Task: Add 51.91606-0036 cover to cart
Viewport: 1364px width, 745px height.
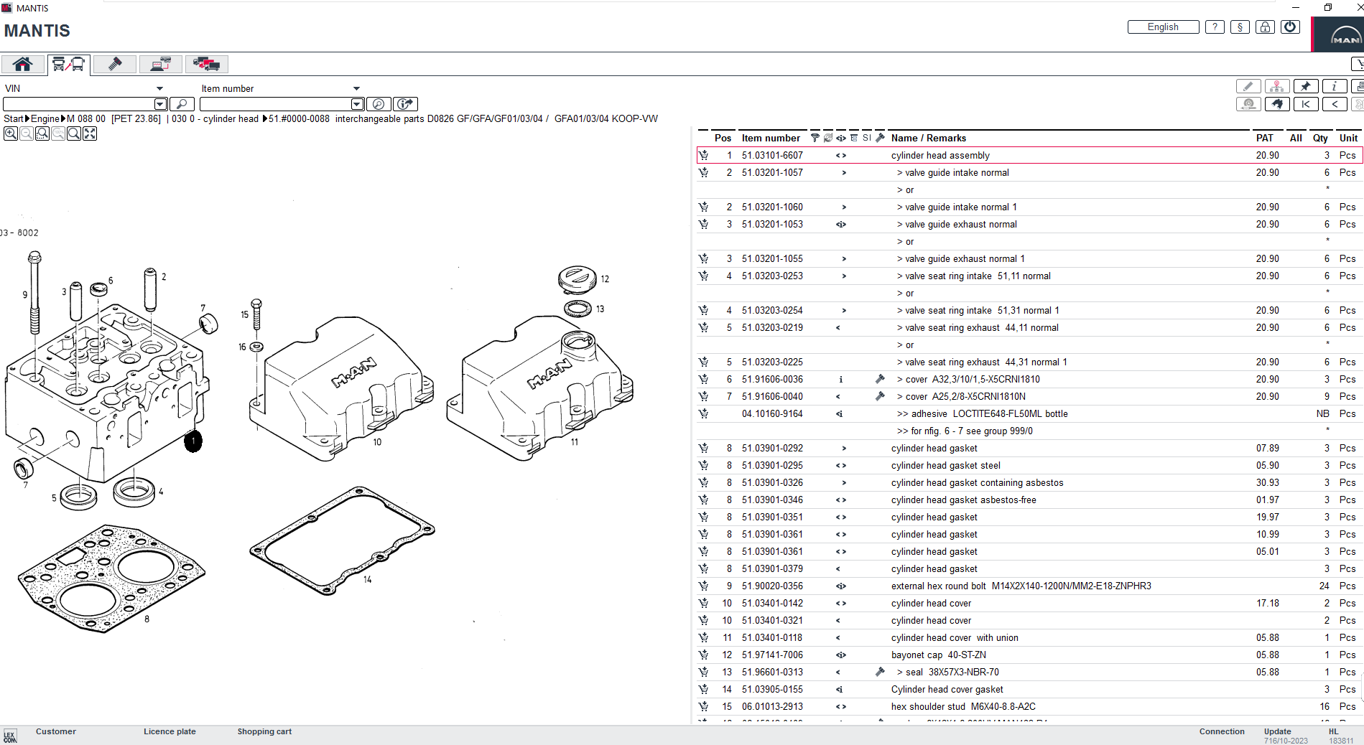Action: 703,379
